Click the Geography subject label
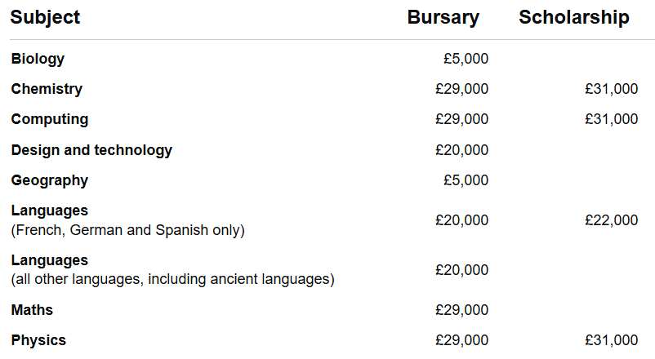The image size is (655, 359). [50, 180]
